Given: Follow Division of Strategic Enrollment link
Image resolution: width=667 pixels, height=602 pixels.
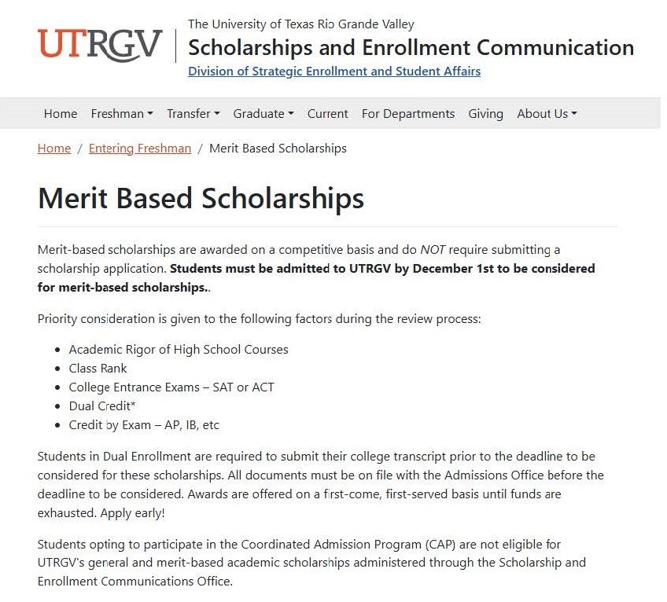Looking at the screenshot, I should [x=334, y=72].
